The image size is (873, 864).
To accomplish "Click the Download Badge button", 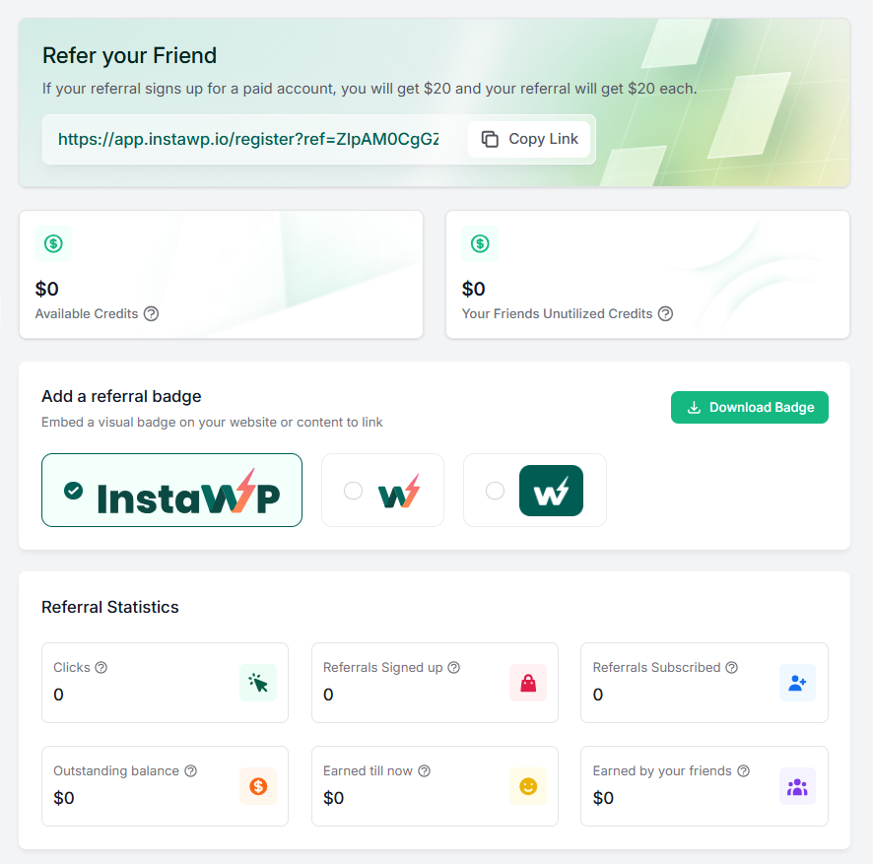I will pos(750,408).
